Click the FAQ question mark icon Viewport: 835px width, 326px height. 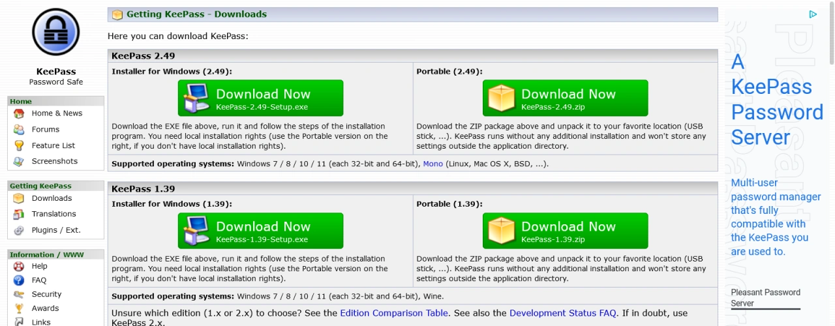[x=19, y=280]
